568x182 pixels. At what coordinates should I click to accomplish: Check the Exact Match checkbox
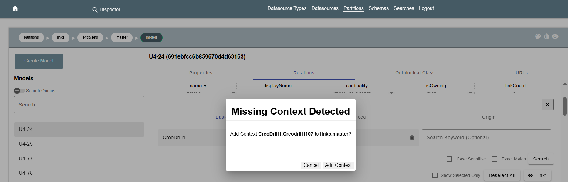(x=495, y=159)
